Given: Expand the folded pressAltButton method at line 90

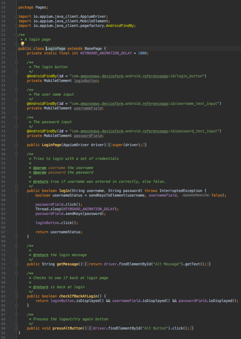Looking at the screenshot, I should click(x=16, y=328).
